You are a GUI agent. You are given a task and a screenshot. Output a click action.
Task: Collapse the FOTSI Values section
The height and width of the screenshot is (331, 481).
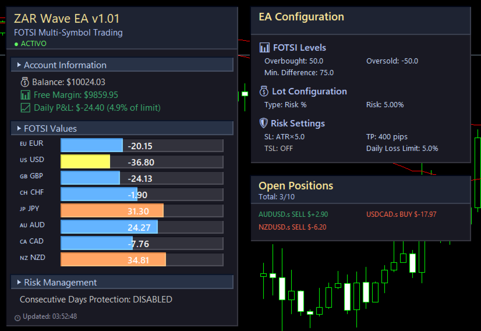[x=19, y=128]
